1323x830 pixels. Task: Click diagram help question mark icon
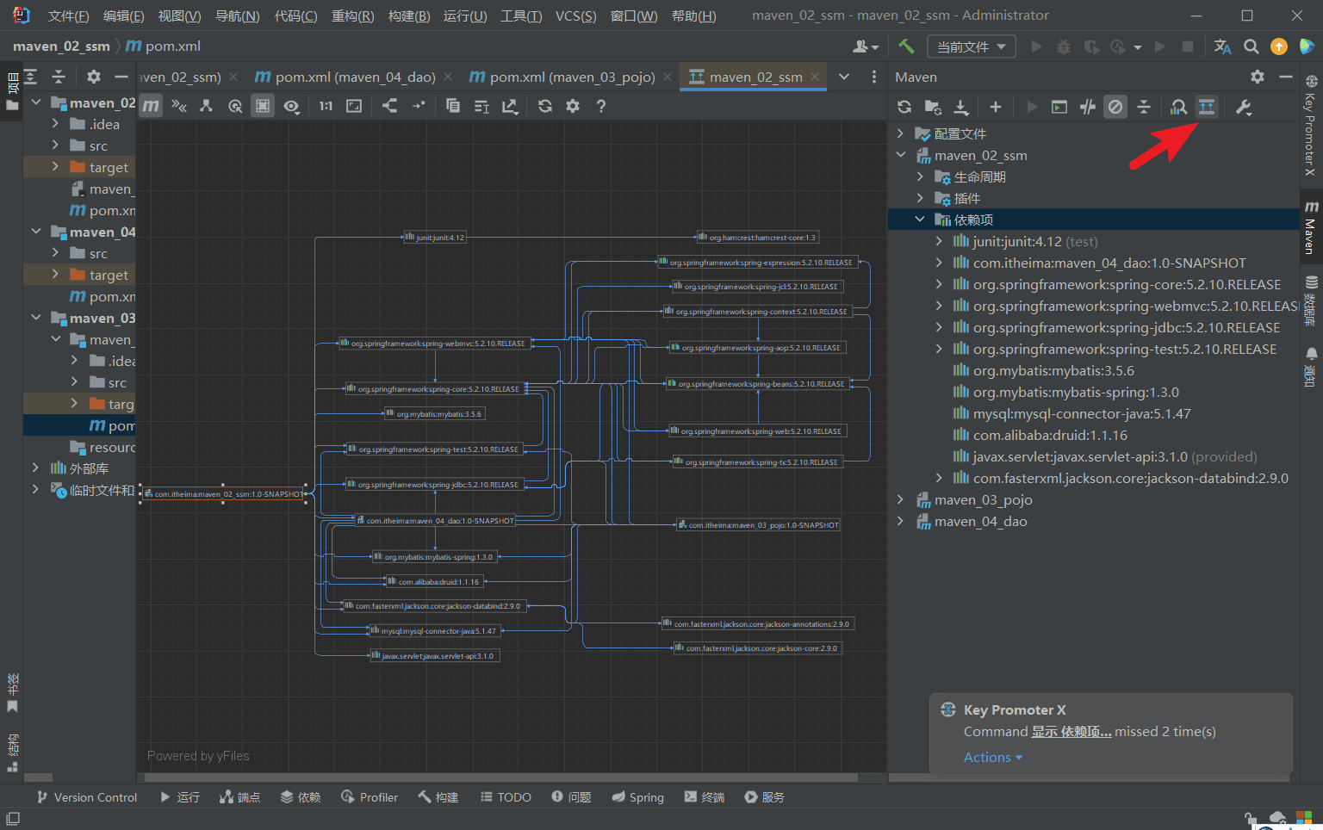pyautogui.click(x=600, y=105)
